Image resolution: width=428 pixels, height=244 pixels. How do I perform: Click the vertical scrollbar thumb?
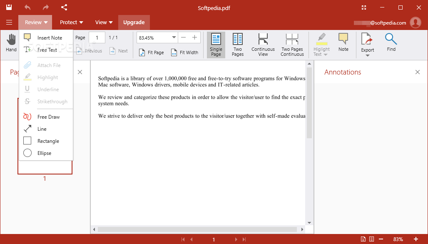point(309,103)
